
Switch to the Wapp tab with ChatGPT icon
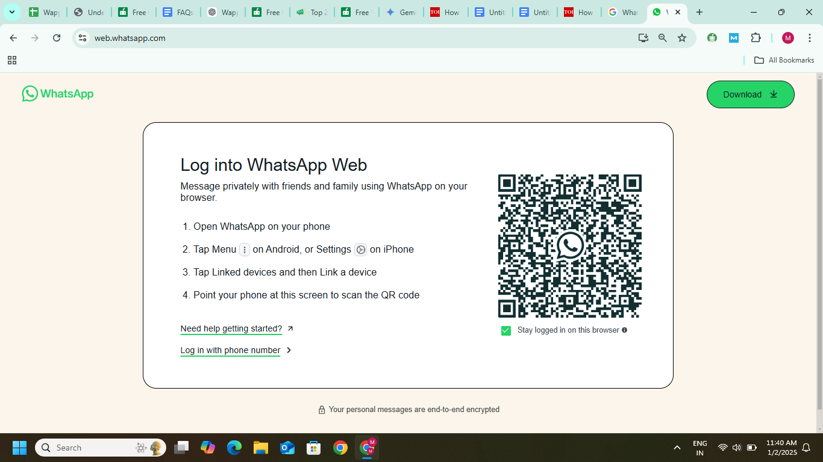point(222,12)
